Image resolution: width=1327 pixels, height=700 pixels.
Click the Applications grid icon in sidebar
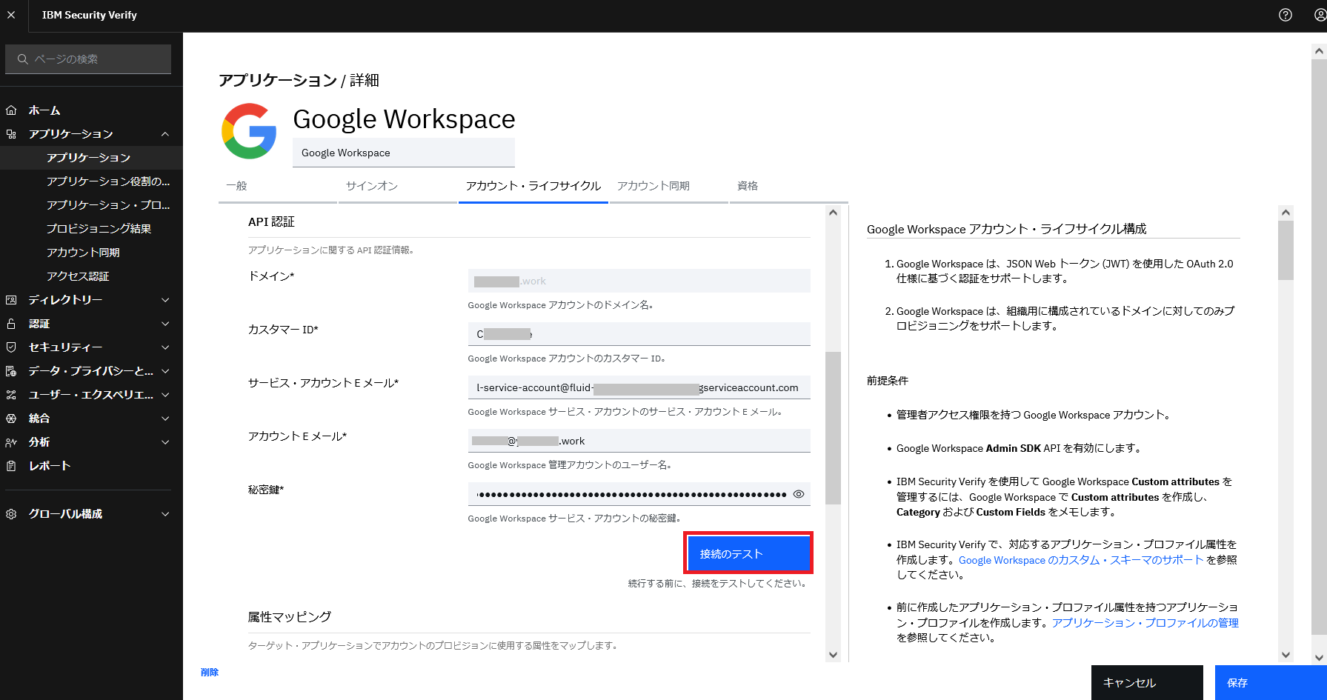11,134
